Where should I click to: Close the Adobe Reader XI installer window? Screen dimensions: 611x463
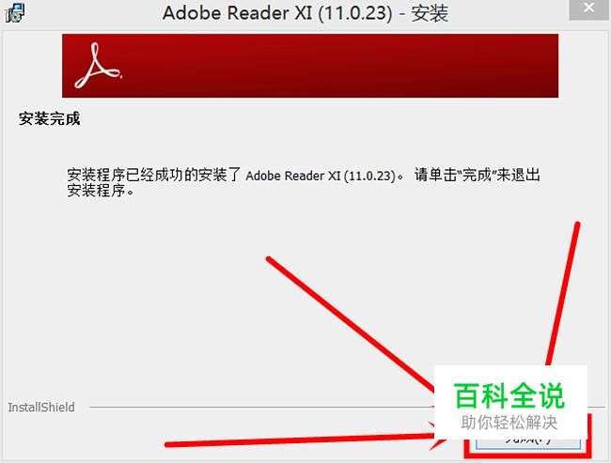588,8
